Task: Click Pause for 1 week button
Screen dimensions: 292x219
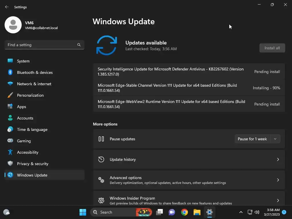Action: pos(252,139)
